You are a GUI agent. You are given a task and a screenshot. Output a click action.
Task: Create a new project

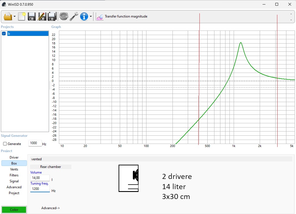click(x=22, y=16)
